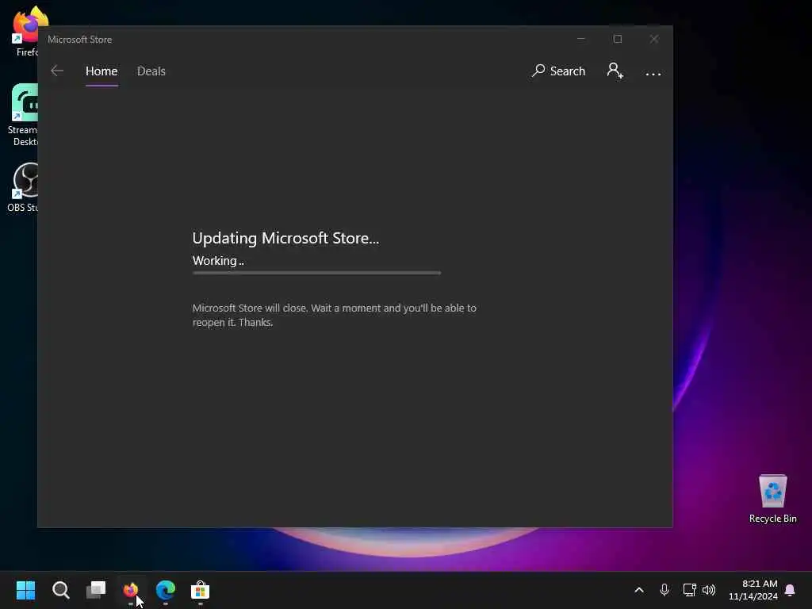Launch Firefox from the taskbar
Image resolution: width=812 pixels, height=609 pixels.
click(x=131, y=590)
